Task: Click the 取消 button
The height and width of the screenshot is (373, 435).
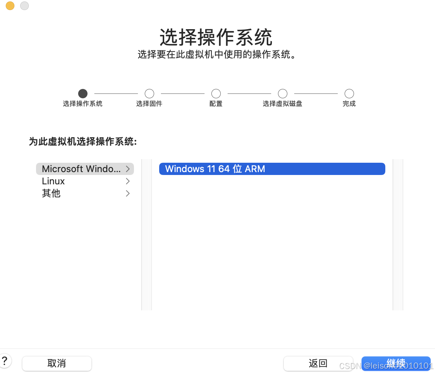Action: [57, 363]
